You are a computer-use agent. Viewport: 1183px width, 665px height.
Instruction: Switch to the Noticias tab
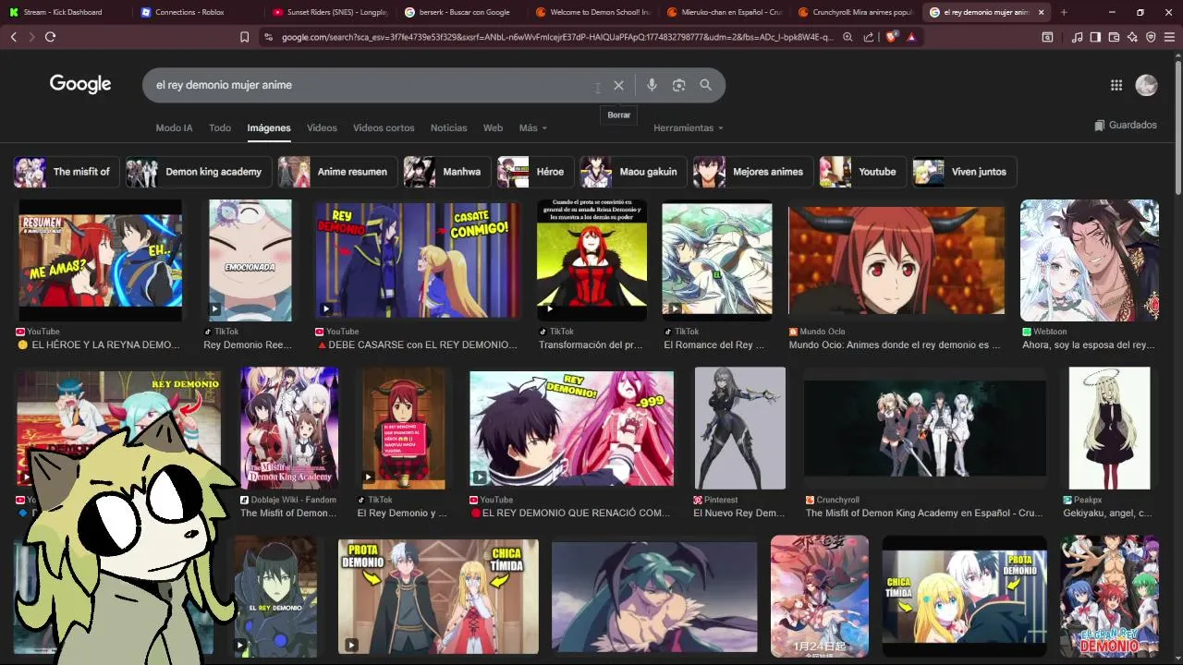pyautogui.click(x=448, y=127)
